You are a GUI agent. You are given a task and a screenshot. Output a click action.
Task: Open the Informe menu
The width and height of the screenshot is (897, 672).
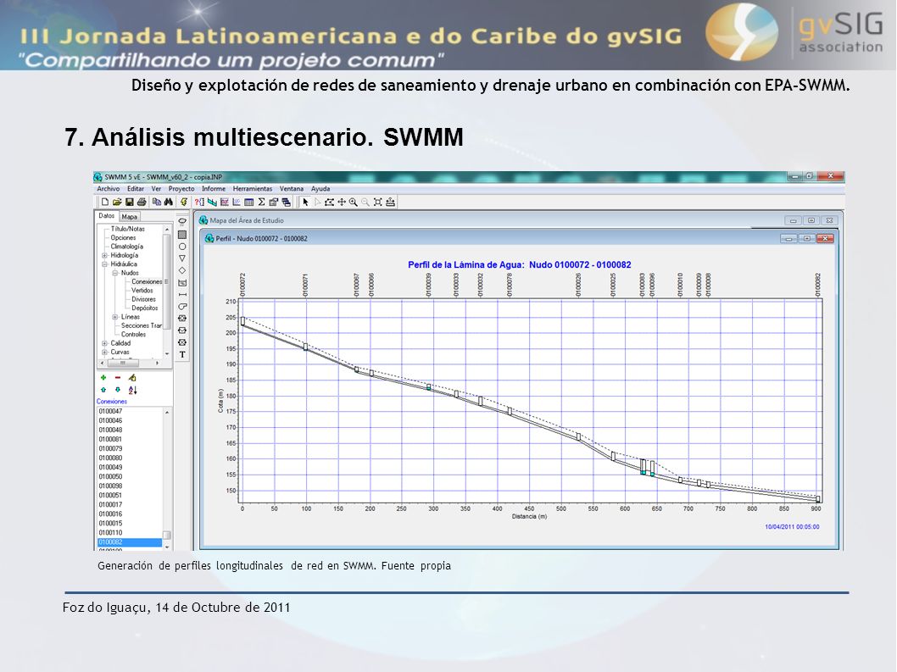[x=214, y=189]
